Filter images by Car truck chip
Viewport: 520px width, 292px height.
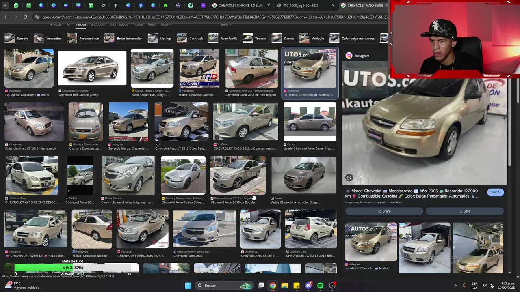[190, 39]
